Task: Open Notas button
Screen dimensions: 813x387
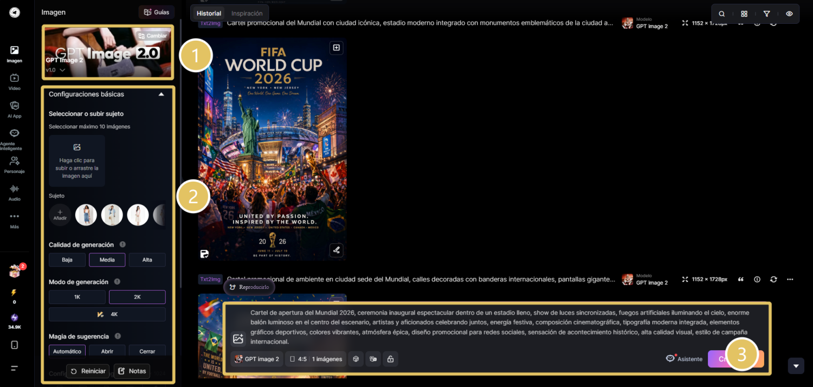Action: click(132, 371)
